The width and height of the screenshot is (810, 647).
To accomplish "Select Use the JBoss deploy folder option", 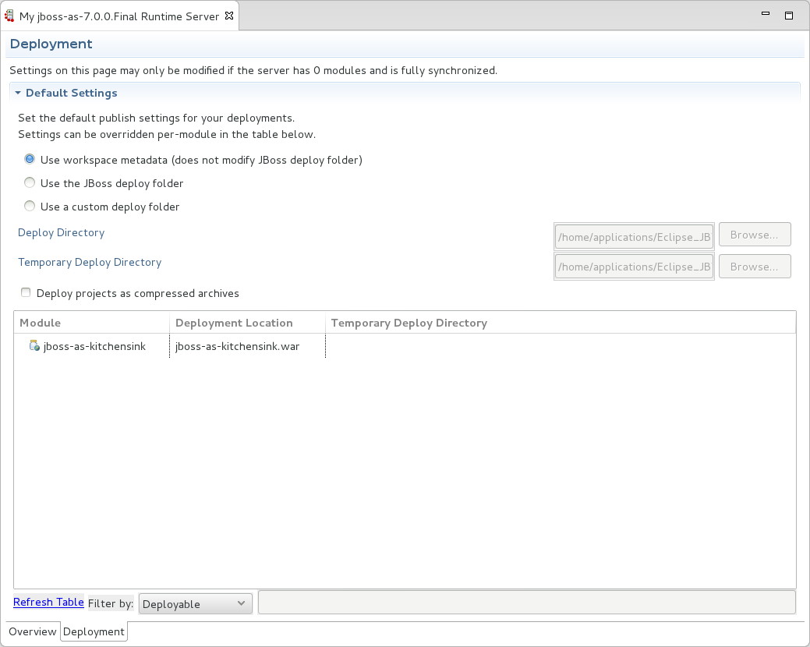I will coord(29,182).
